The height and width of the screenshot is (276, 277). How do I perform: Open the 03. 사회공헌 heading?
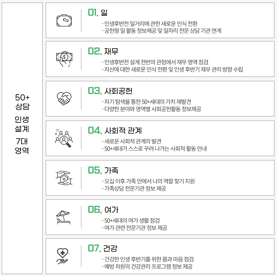click(x=110, y=91)
